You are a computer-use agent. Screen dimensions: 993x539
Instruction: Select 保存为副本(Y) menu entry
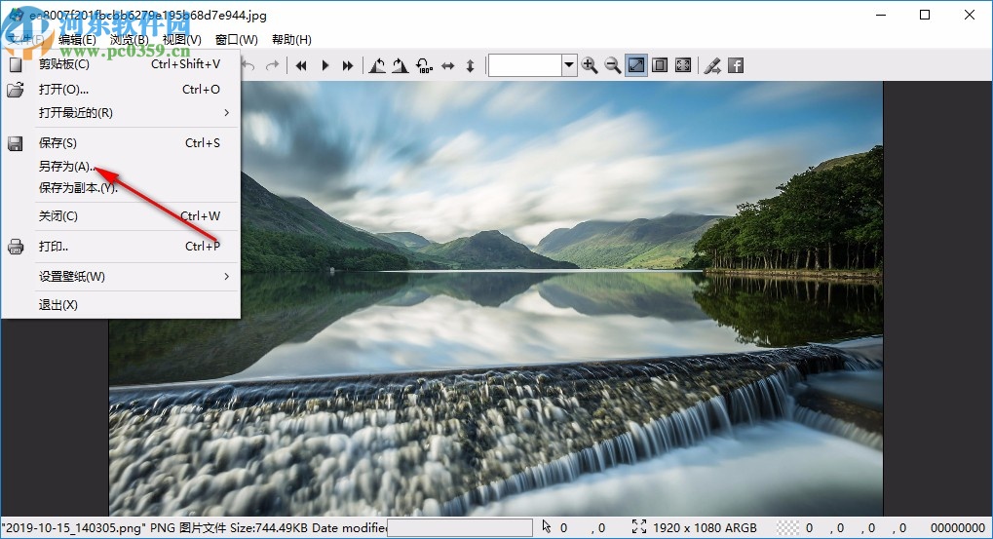78,188
